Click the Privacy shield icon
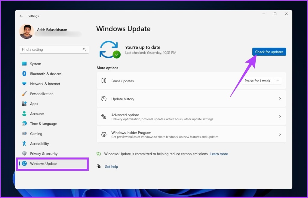This screenshot has height=198, width=308. pyautogui.click(x=24, y=154)
